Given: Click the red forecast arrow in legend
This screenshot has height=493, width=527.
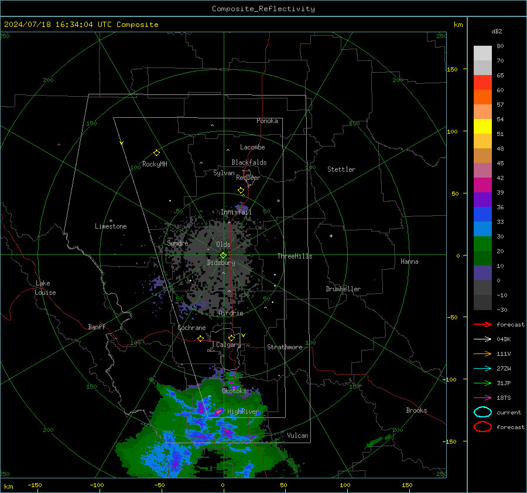Looking at the screenshot, I should (482, 324).
